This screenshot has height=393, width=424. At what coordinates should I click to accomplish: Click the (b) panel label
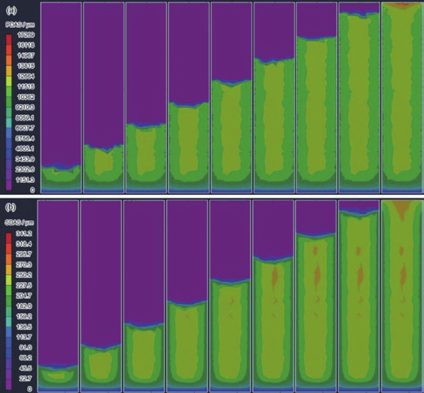pos(10,207)
